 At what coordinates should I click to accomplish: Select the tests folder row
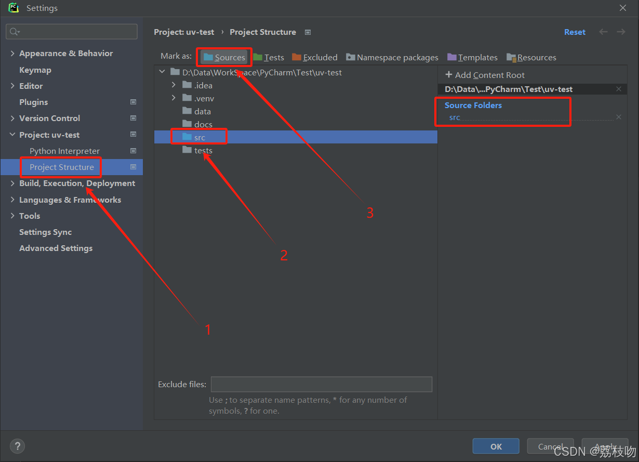[296, 150]
